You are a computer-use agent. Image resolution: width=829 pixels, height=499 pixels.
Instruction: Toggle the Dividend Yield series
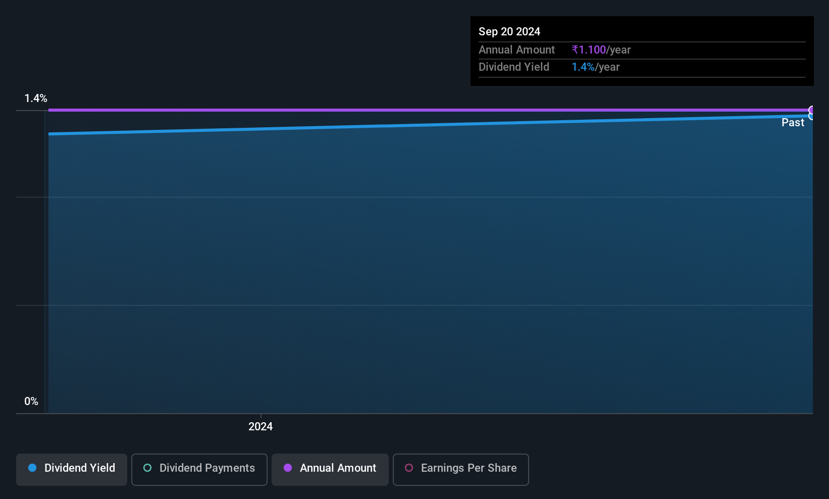(72, 469)
